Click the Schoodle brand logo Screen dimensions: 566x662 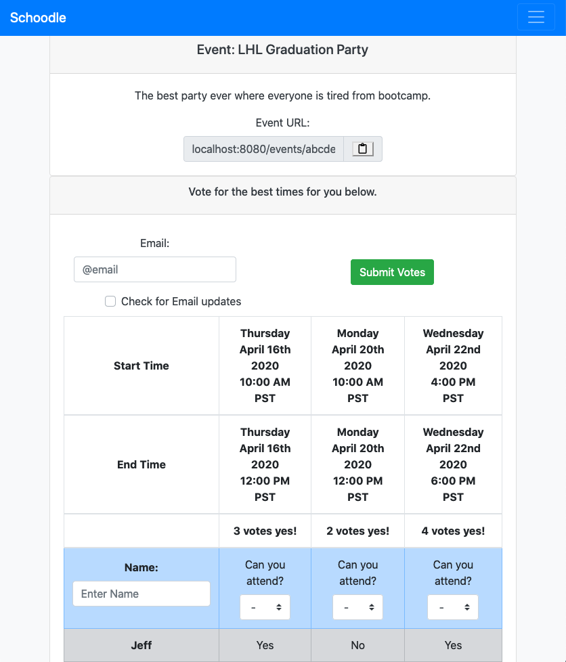[x=38, y=18]
